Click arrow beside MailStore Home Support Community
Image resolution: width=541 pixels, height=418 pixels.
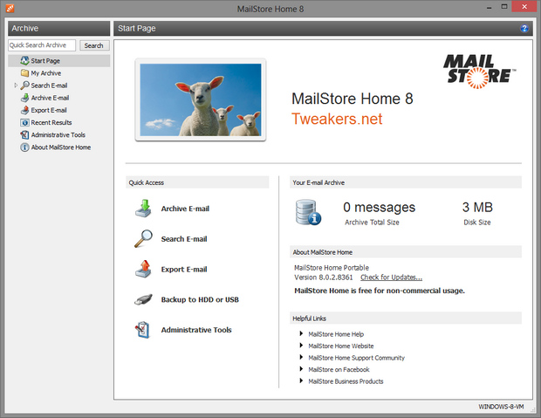[x=301, y=357]
